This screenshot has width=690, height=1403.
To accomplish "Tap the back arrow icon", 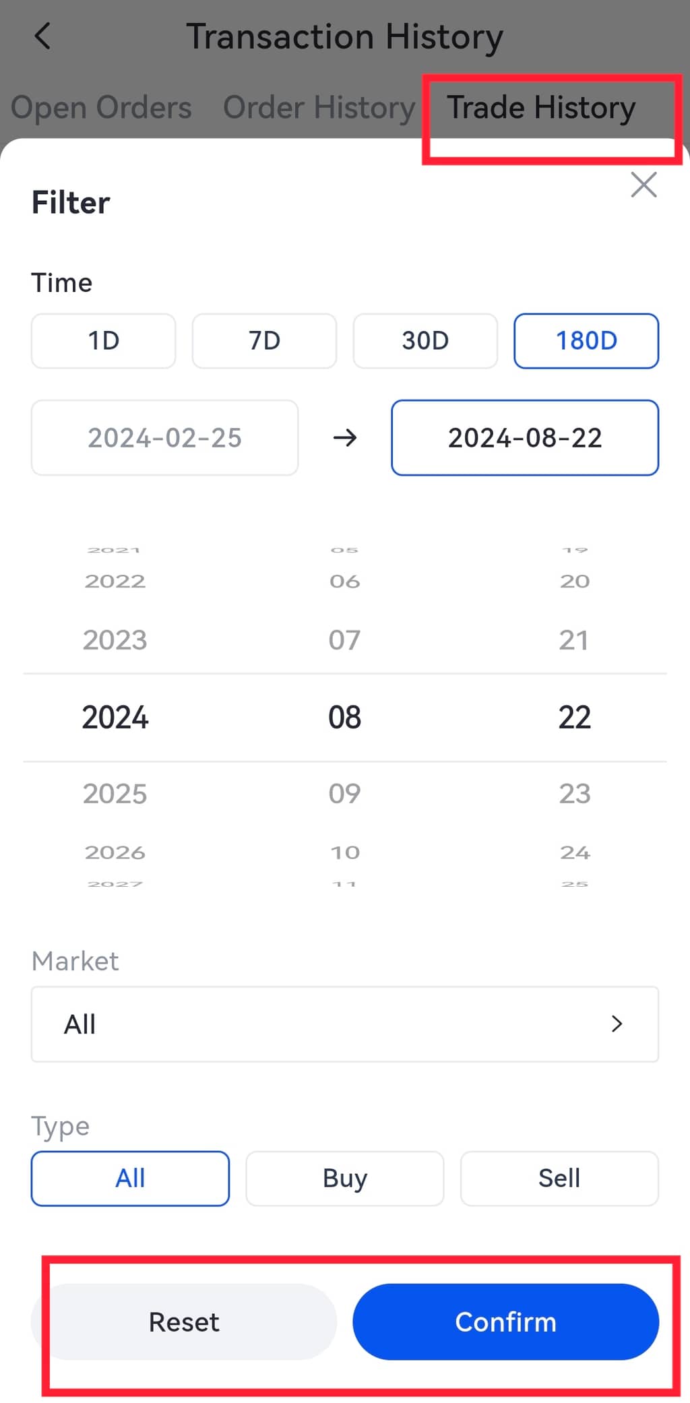I will (42, 36).
